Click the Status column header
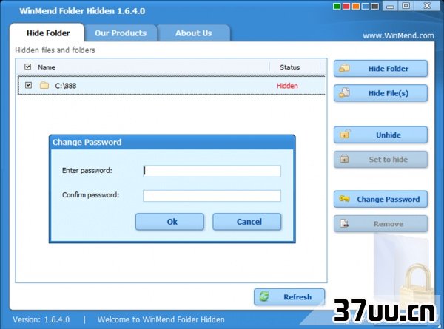This screenshot has width=444, height=329. (x=289, y=67)
